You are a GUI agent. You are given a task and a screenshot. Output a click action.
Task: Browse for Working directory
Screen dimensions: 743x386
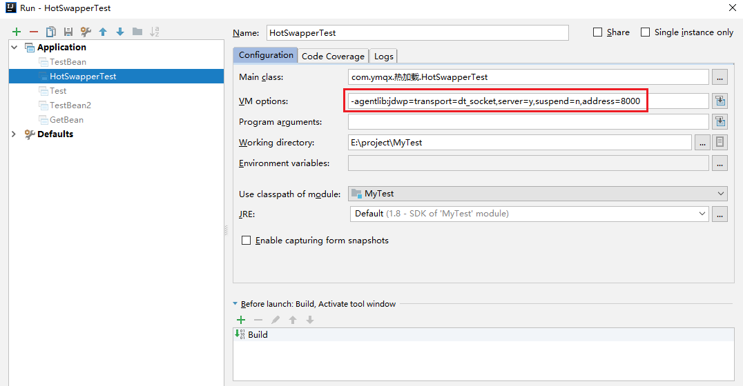point(702,143)
